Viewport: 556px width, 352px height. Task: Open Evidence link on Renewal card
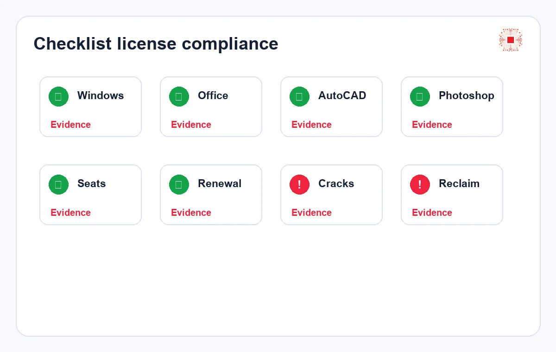click(x=191, y=213)
